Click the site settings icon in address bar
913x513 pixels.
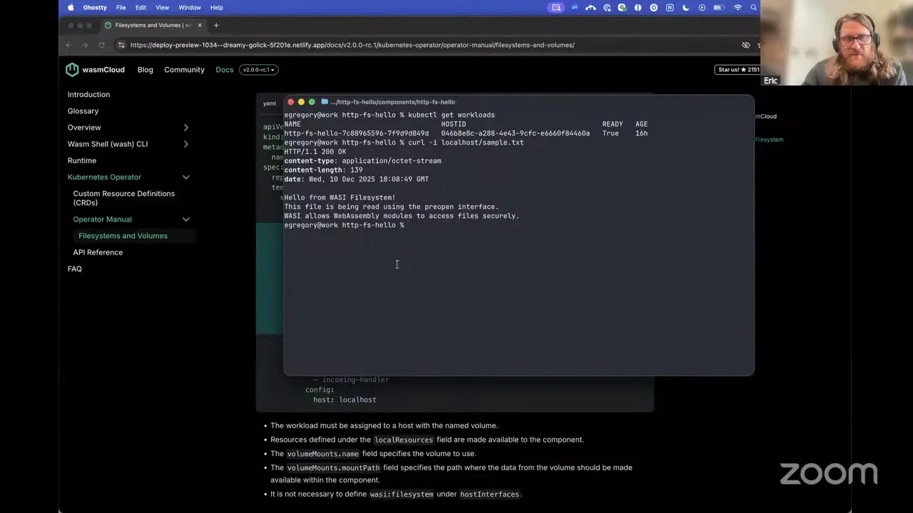[121, 45]
